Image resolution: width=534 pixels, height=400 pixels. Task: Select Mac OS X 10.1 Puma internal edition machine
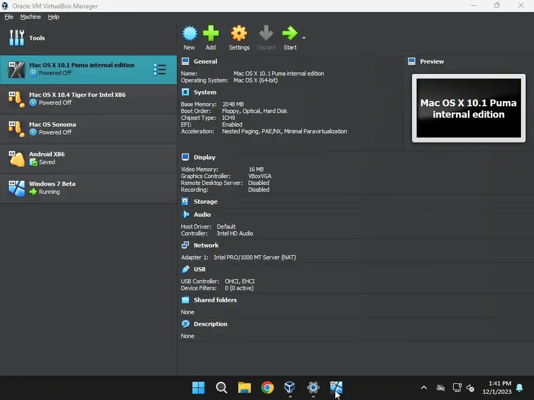pyautogui.click(x=88, y=69)
